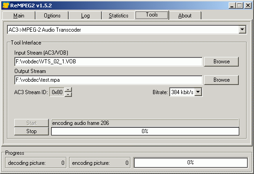Close the ReMPEG2 window

click(x=248, y=6)
